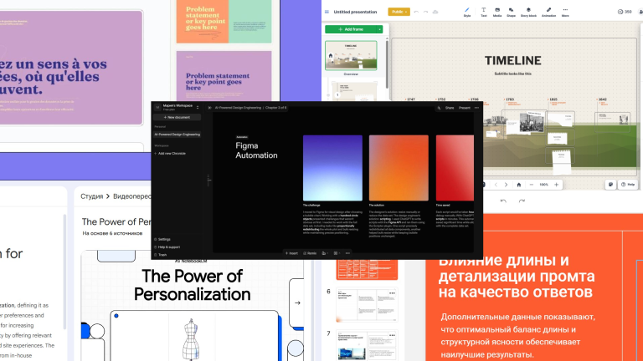The image size is (643, 361).
Task: Click the cloud save icon in Prezi
Action: pos(435,12)
